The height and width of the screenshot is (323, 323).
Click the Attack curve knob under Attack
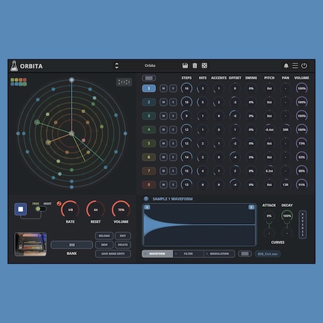click(269, 233)
